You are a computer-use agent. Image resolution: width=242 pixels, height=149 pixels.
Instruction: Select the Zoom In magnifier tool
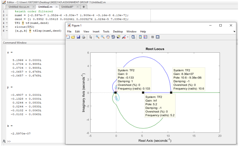pyautogui.click(x=97, y=37)
